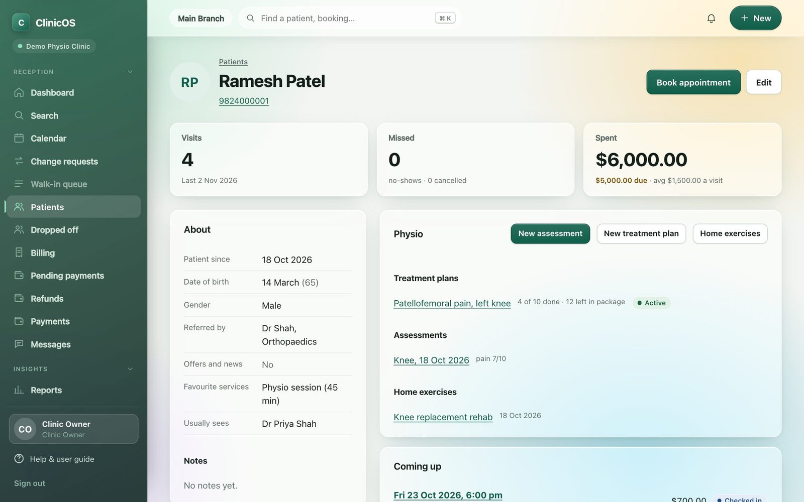Click the Refunds wallet icon
804x502 pixels.
(x=19, y=298)
